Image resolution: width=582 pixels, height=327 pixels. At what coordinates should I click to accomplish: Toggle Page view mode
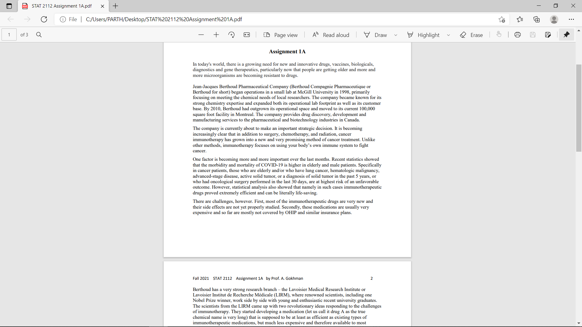coord(280,35)
